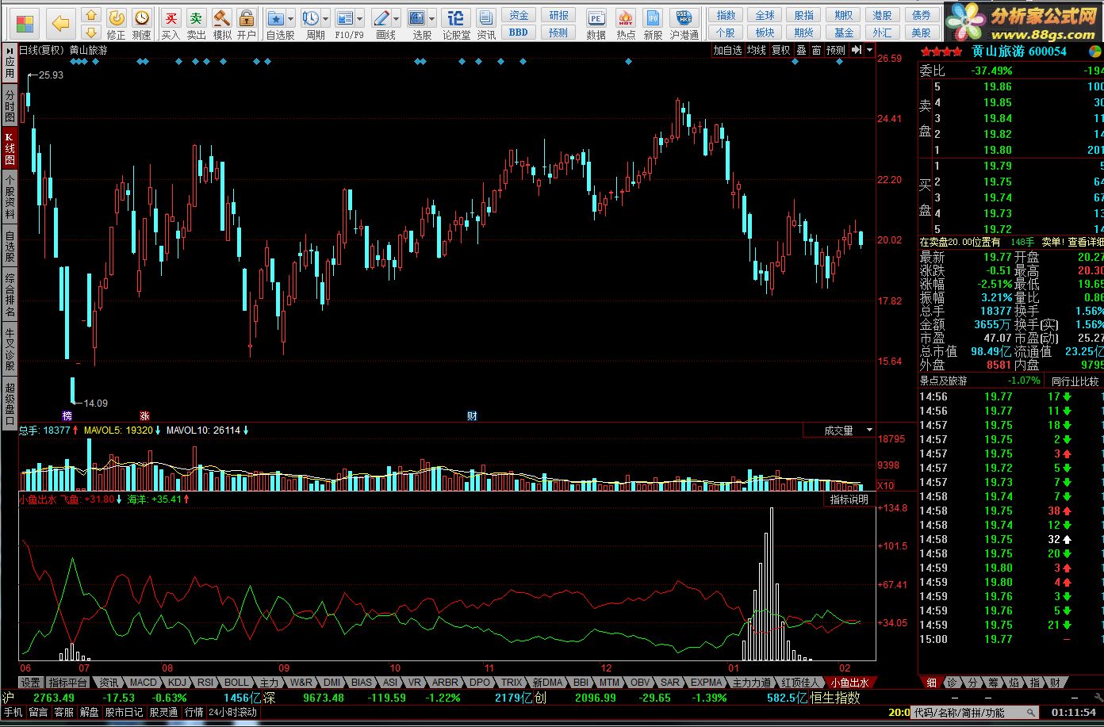1104x727 pixels.
Task: Open the 股市日记 status bar item
Action: [125, 712]
